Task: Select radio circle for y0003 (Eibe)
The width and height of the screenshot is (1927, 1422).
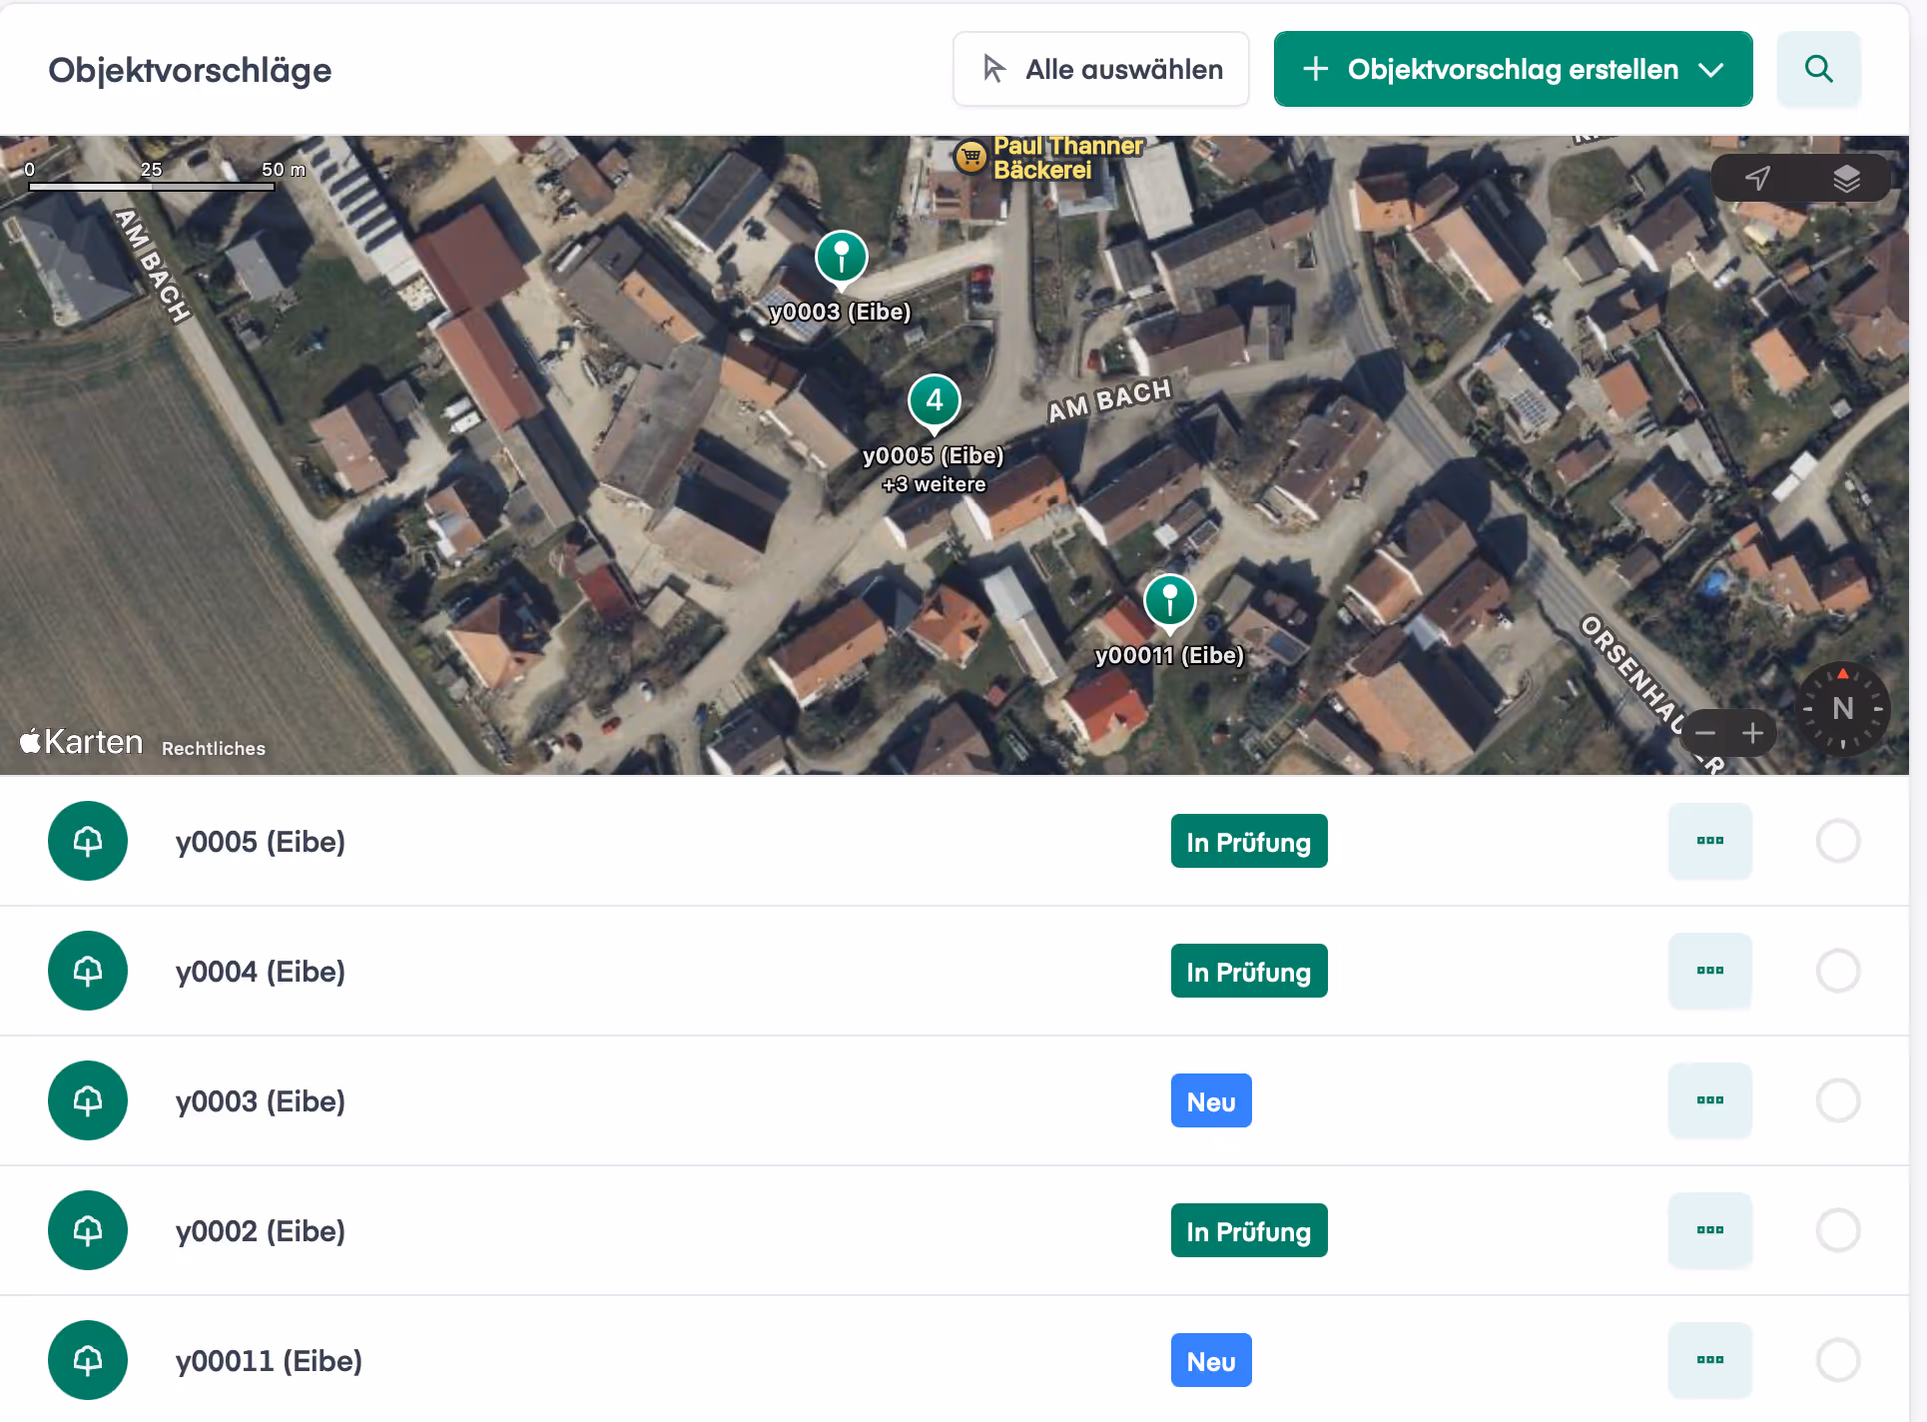Action: tap(1837, 1100)
